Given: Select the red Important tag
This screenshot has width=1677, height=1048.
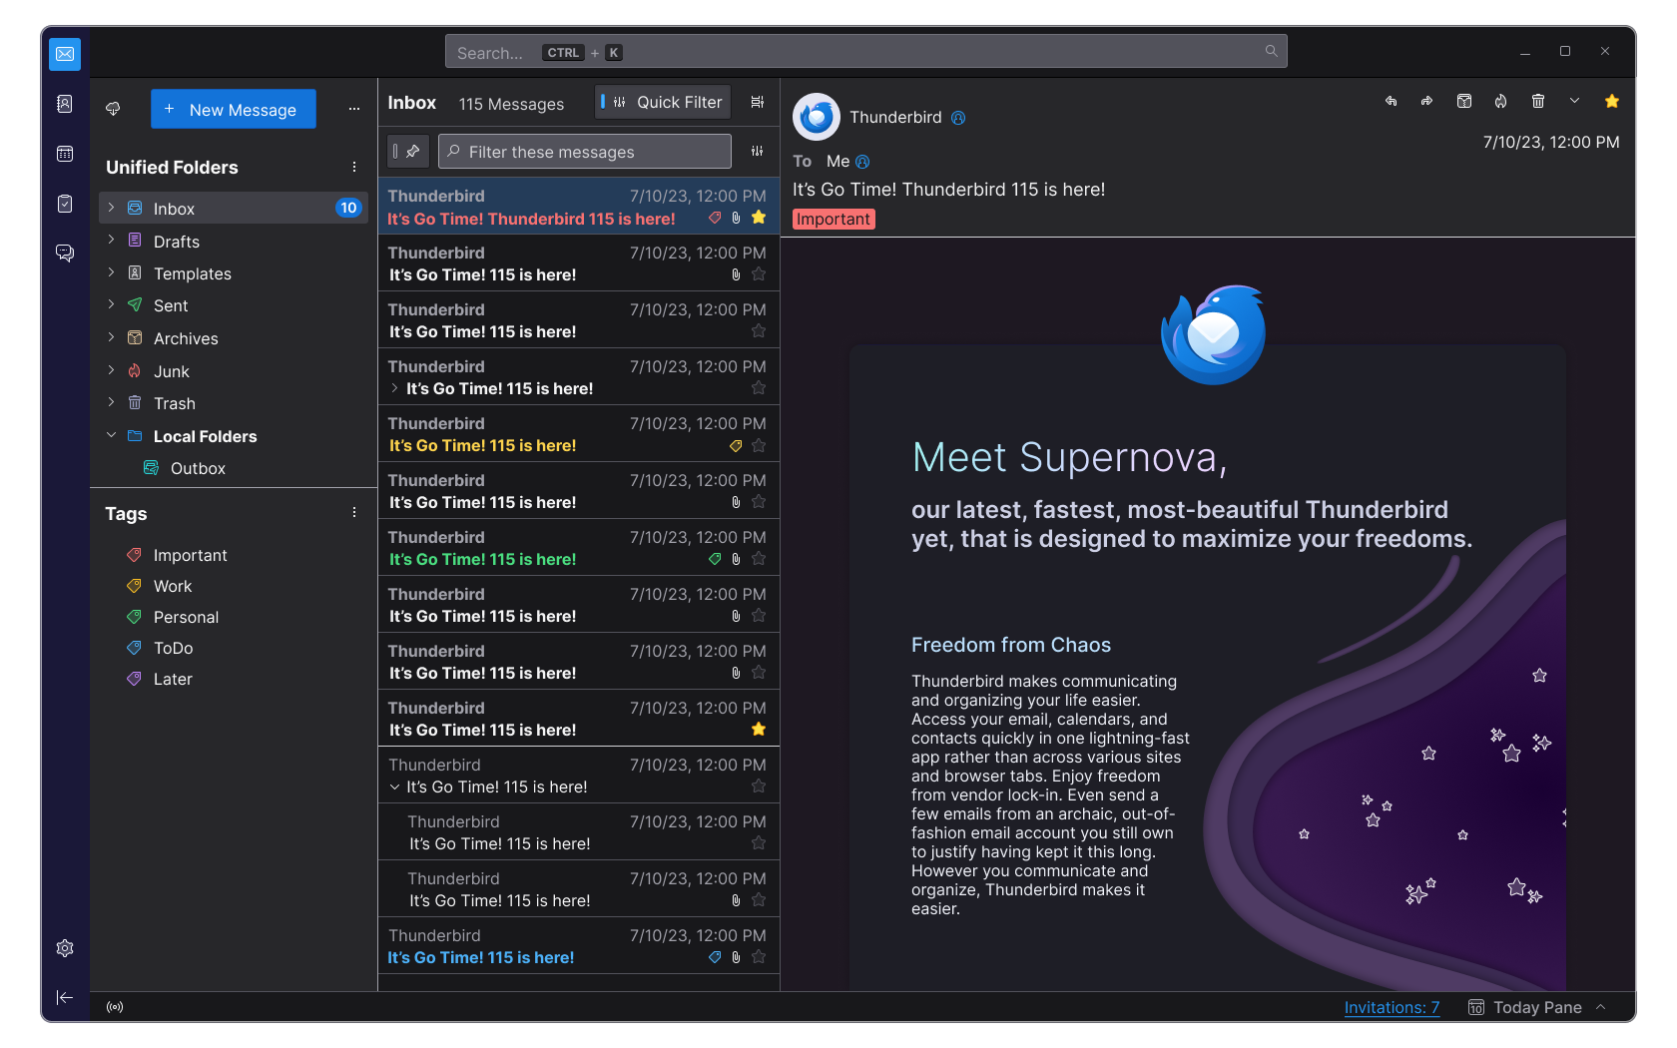Looking at the screenshot, I should [190, 555].
